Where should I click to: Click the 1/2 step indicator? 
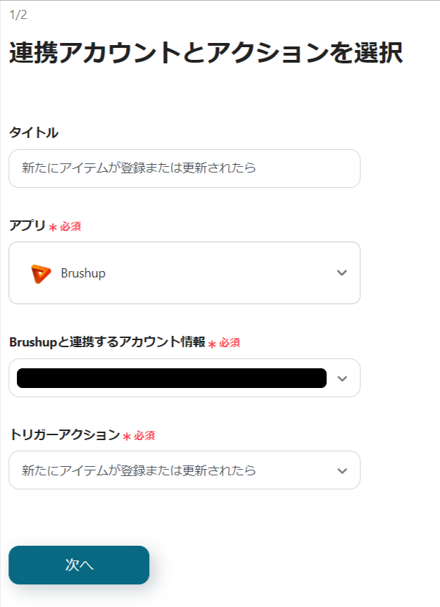18,15
